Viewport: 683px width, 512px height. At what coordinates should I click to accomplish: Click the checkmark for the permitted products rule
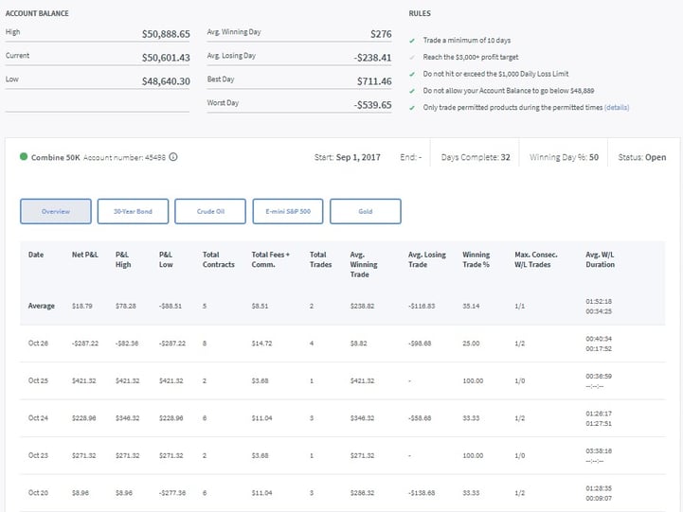pyautogui.click(x=412, y=108)
